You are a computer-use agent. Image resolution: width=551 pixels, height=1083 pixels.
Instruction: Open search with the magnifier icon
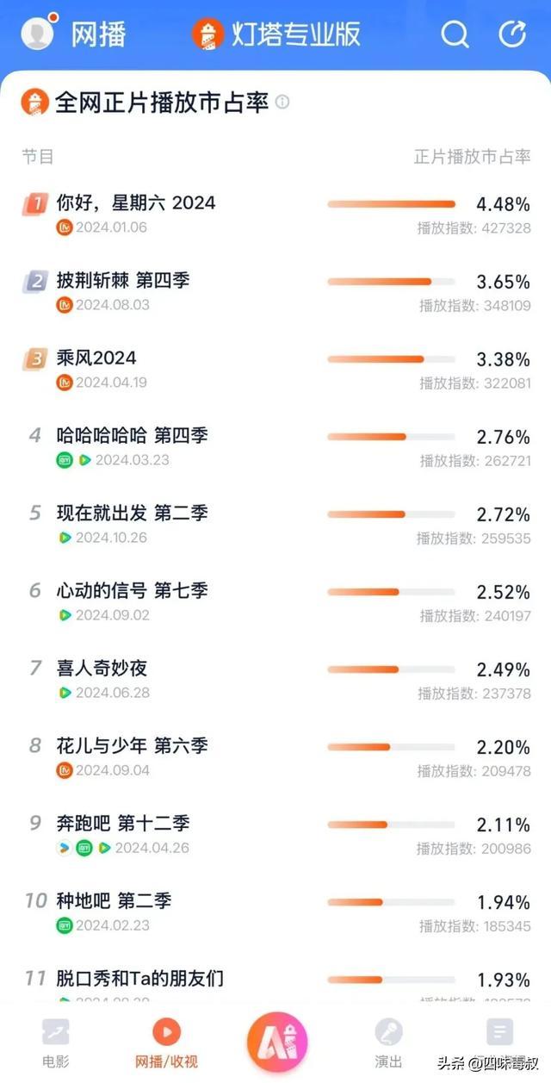pyautogui.click(x=455, y=34)
